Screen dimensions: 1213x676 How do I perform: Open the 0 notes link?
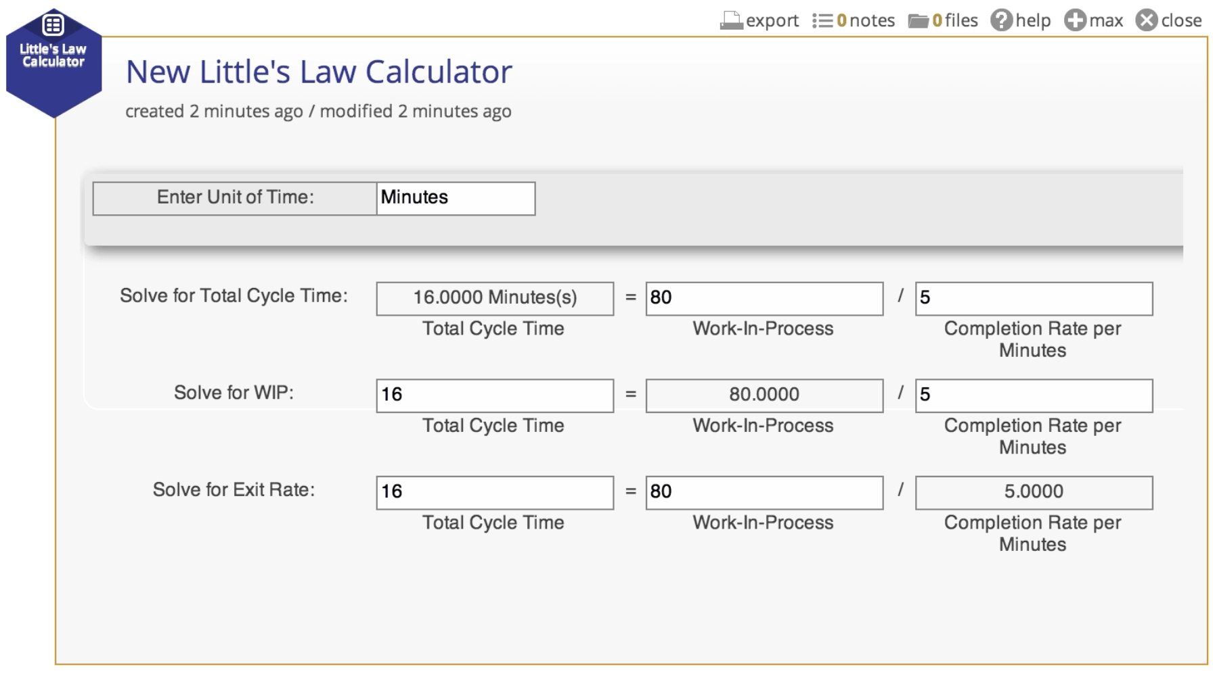[x=866, y=21]
